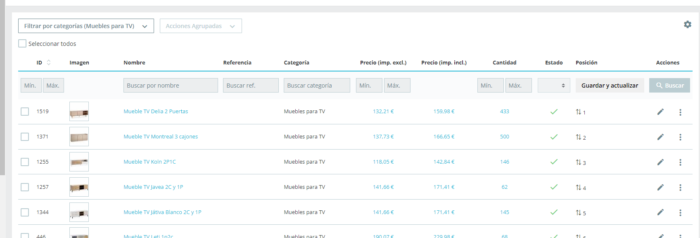This screenshot has width=700, height=238.
Task: Click the quantity 146 value
Action: [505, 162]
